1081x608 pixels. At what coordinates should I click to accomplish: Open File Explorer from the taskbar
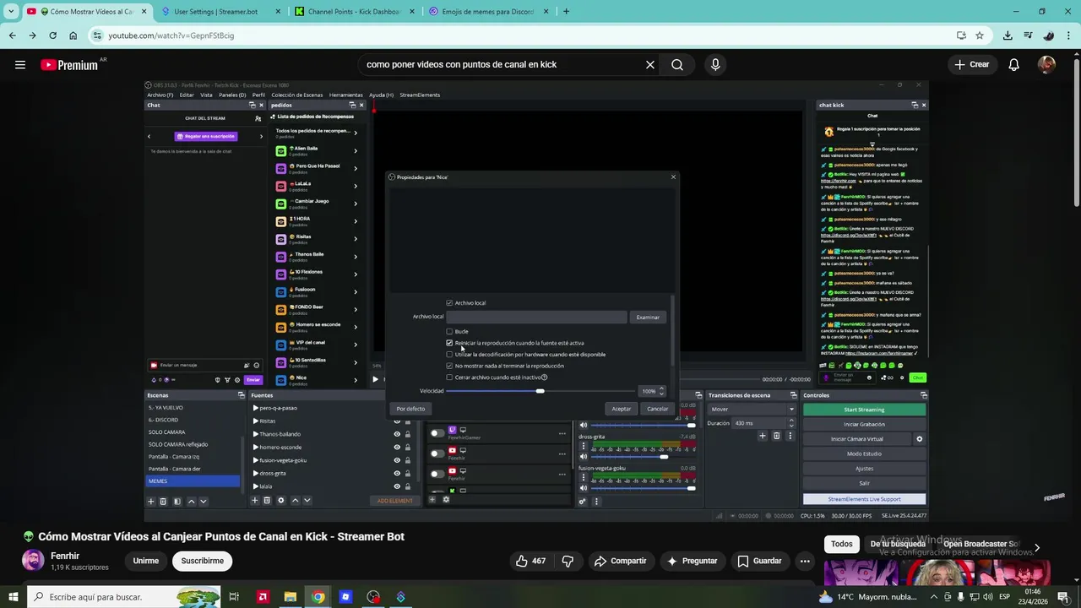[290, 597]
